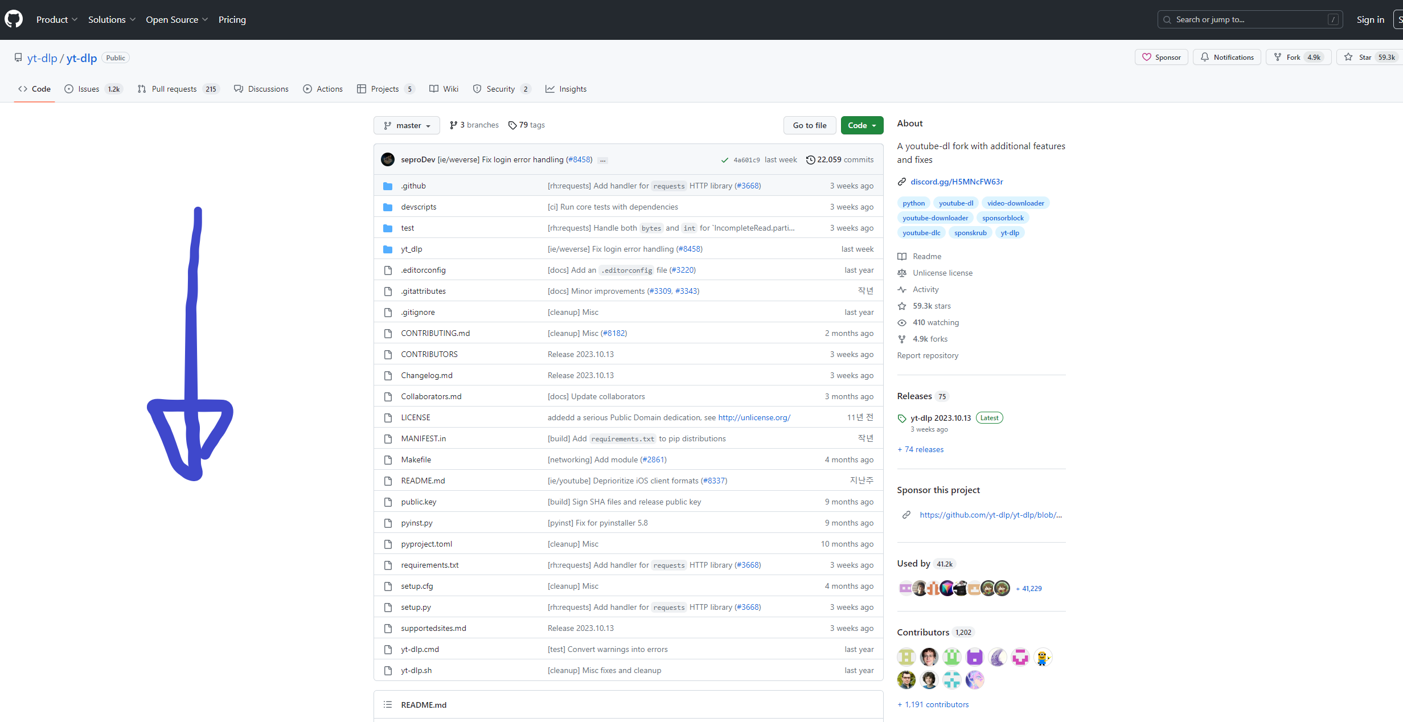The height and width of the screenshot is (722, 1403).
Task: Switch to the Wiki tab
Action: point(444,89)
